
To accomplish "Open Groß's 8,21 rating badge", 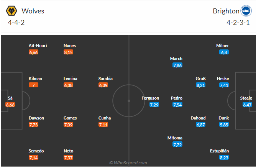I will 200,85.
